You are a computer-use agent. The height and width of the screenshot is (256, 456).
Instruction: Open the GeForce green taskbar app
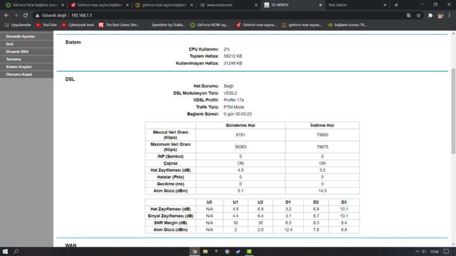click(x=249, y=251)
